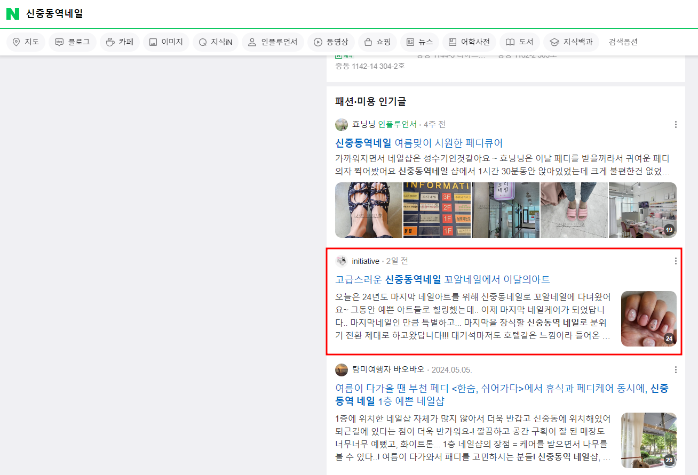Select the 카페 category chip

[x=120, y=42]
